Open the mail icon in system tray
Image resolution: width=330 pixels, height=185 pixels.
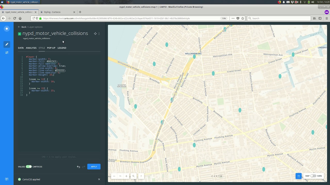pos(288,2)
